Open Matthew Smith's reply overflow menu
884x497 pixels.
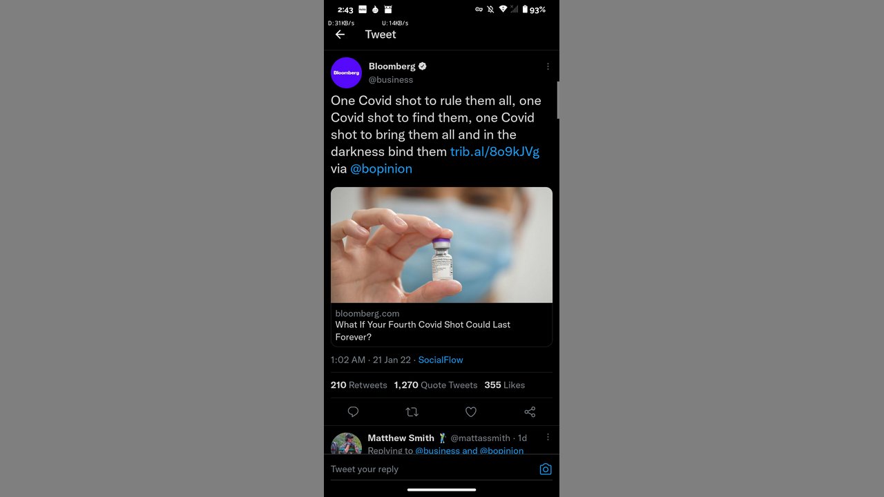(548, 438)
